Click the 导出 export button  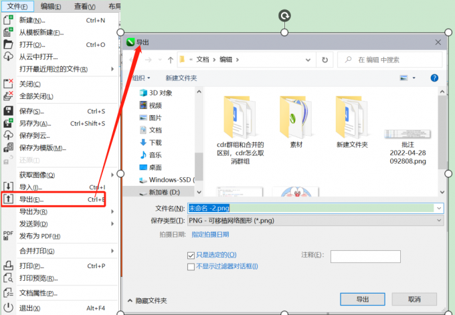tap(363, 300)
